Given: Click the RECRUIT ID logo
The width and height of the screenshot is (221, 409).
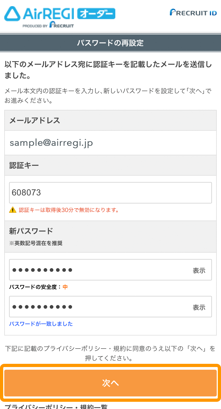Looking at the screenshot, I should pos(193,13).
